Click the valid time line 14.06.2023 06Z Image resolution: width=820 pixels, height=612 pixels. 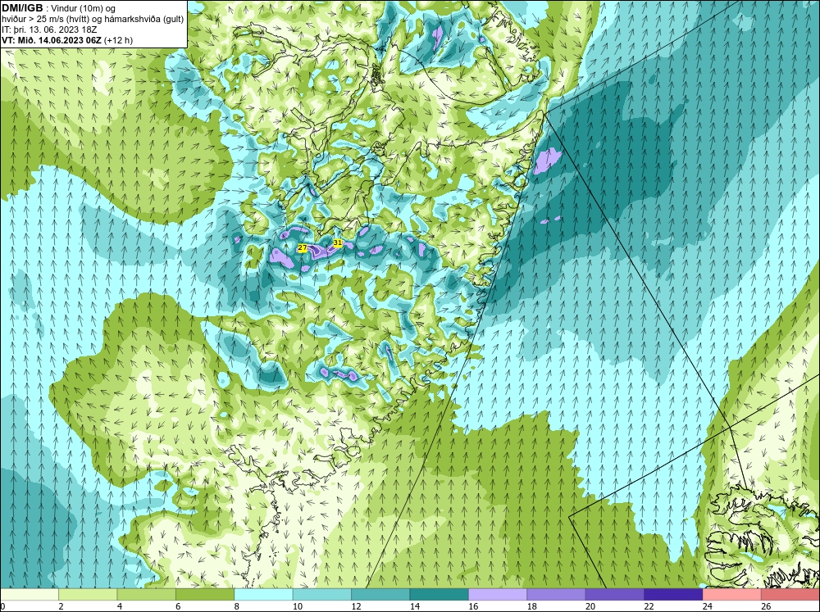[x=67, y=40]
